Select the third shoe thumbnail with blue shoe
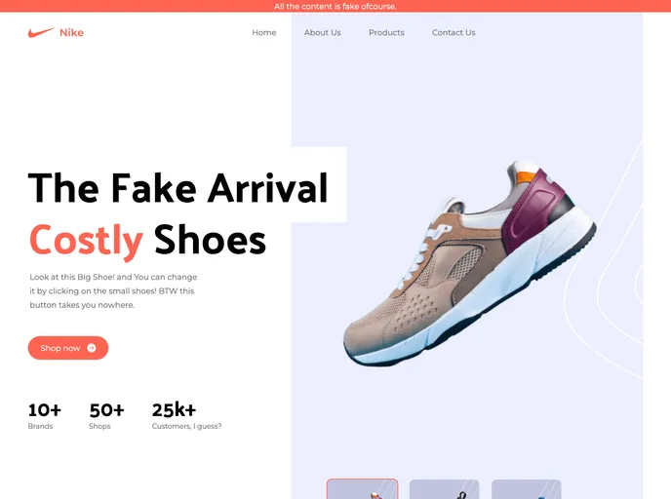The width and height of the screenshot is (671, 499). point(527,489)
